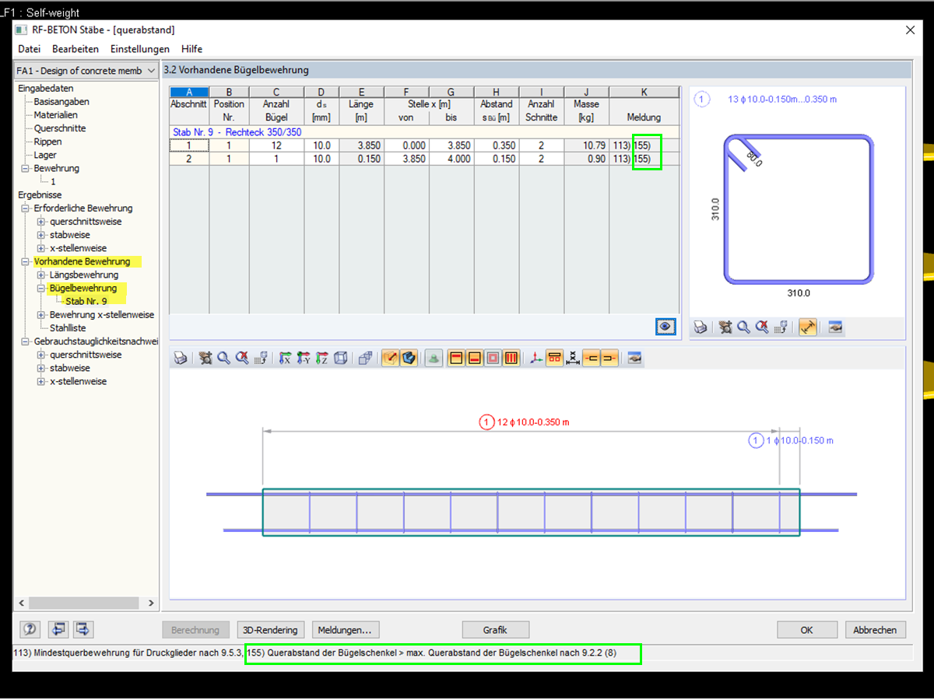Select Materialien in the tree
Viewport: 934px width, 700px height.
(x=55, y=115)
